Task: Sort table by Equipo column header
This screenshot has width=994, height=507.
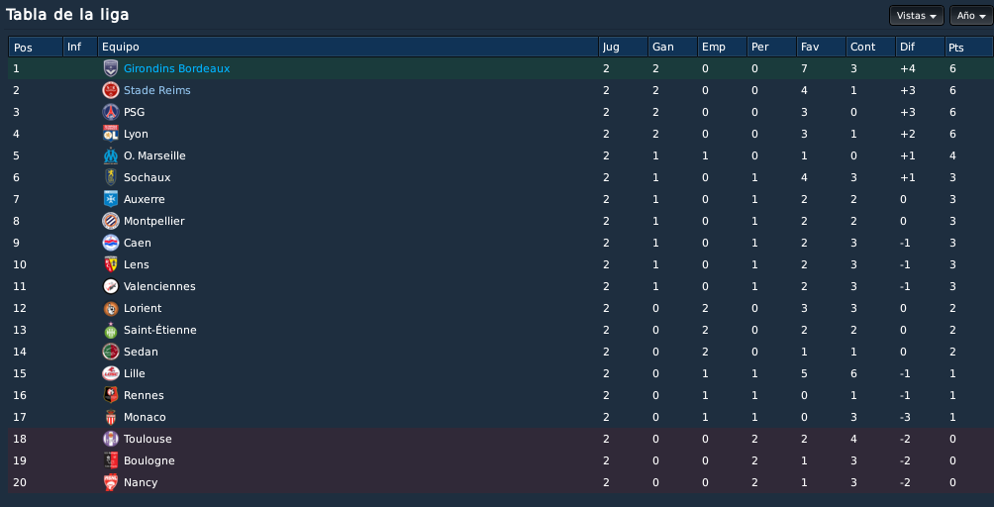Action: 348,47
